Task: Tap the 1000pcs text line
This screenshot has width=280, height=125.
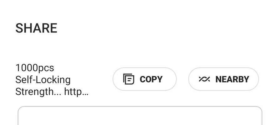Action: pos(35,68)
